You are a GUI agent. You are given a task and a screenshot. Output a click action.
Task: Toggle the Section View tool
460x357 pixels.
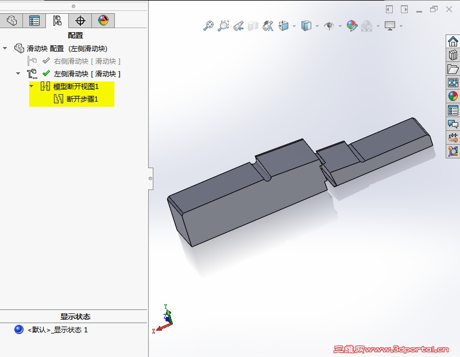253,26
